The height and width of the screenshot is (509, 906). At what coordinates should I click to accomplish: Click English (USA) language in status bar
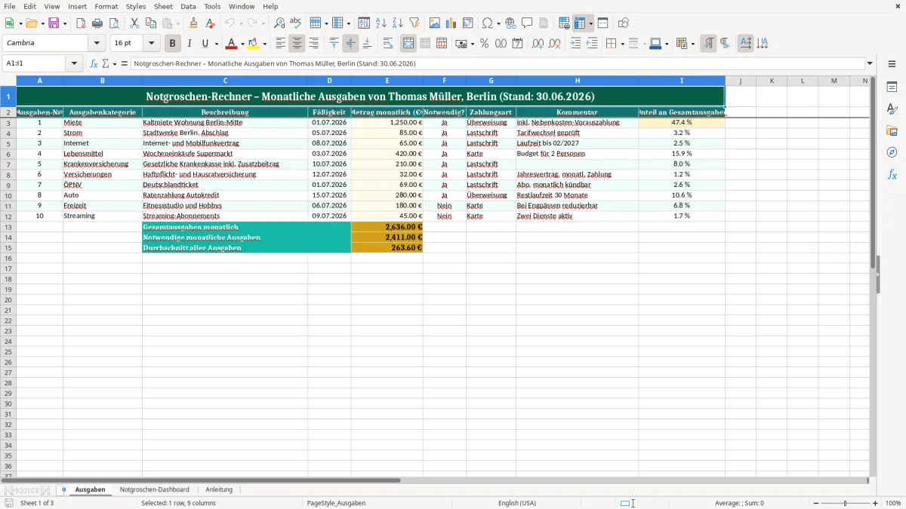(x=517, y=503)
